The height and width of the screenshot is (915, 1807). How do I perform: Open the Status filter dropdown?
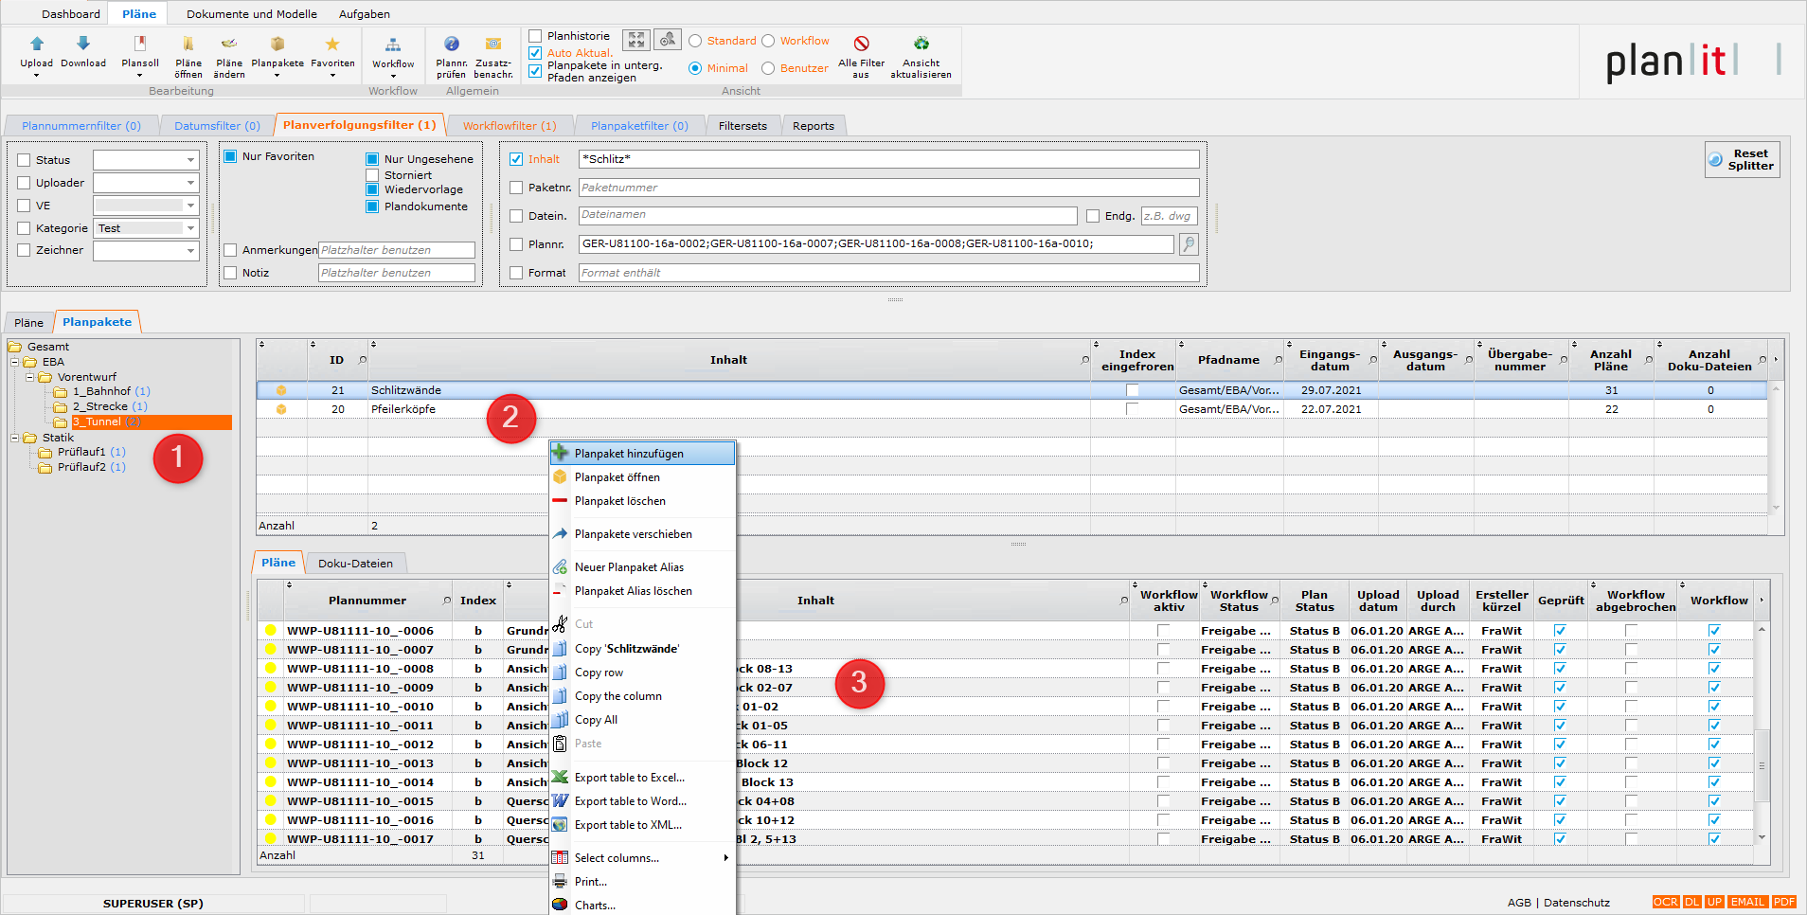[x=146, y=160]
